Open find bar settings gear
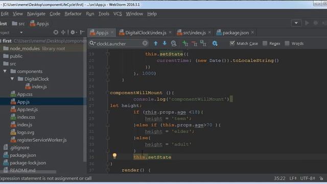Screen dimensions: 327x184 pyautogui.click(x=215, y=43)
